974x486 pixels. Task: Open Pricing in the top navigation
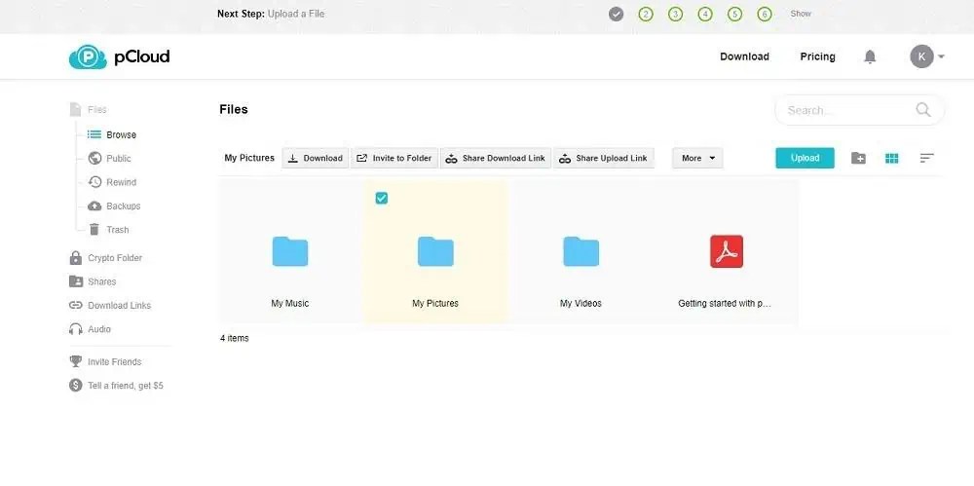point(817,56)
